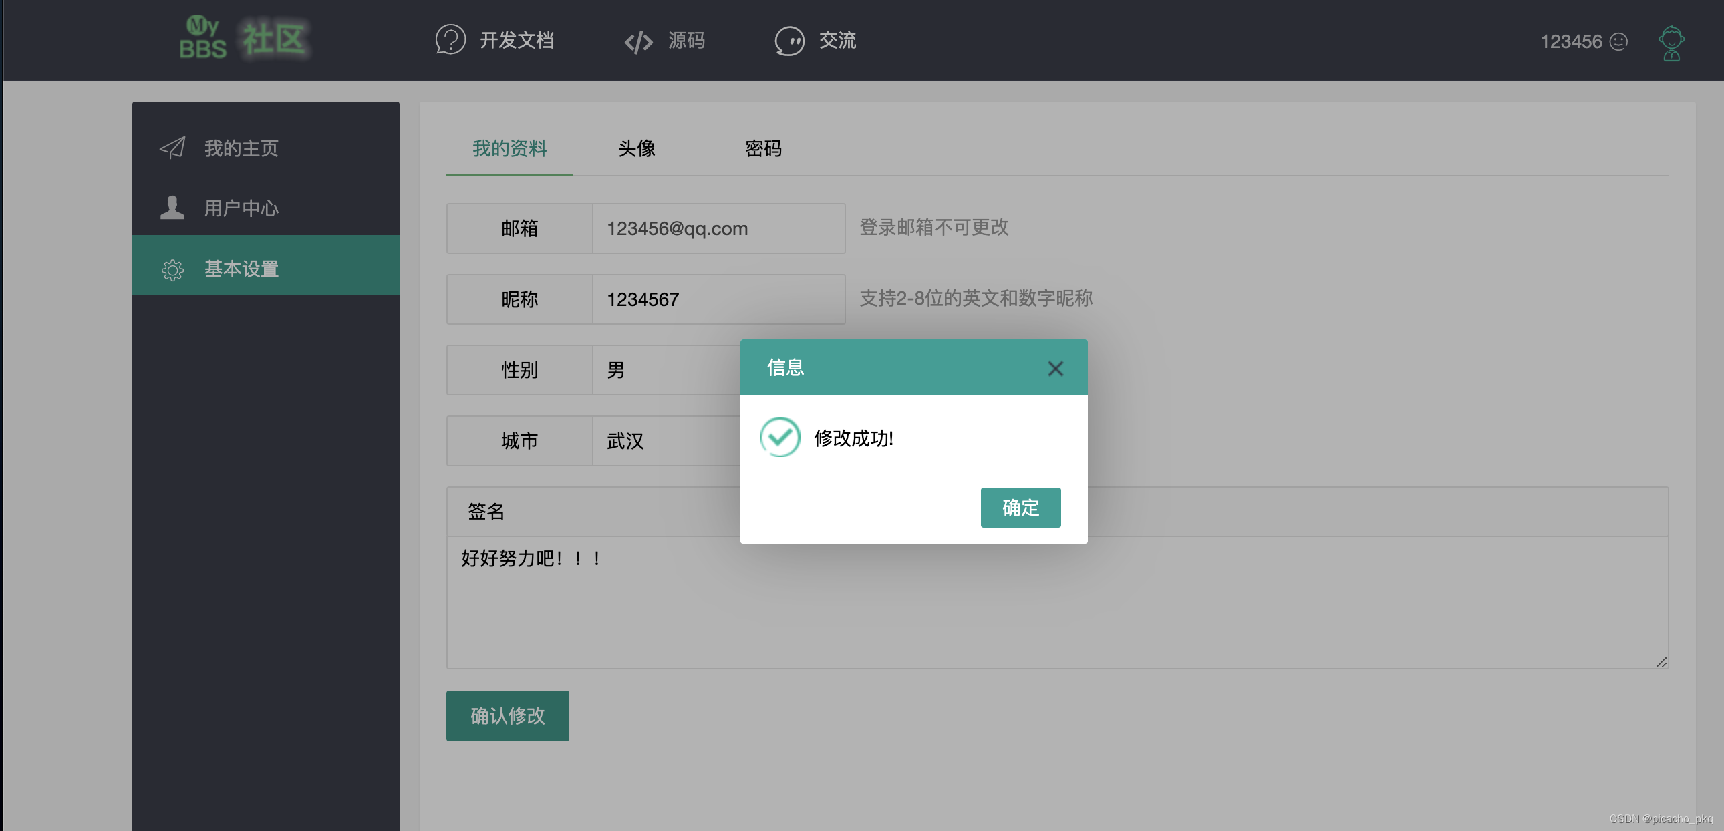Click the 昵称 input field showing 1234567
Screen dimensions: 1724x831
point(719,299)
